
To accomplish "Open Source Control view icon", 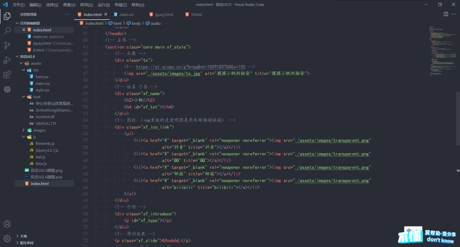I will click(7, 45).
